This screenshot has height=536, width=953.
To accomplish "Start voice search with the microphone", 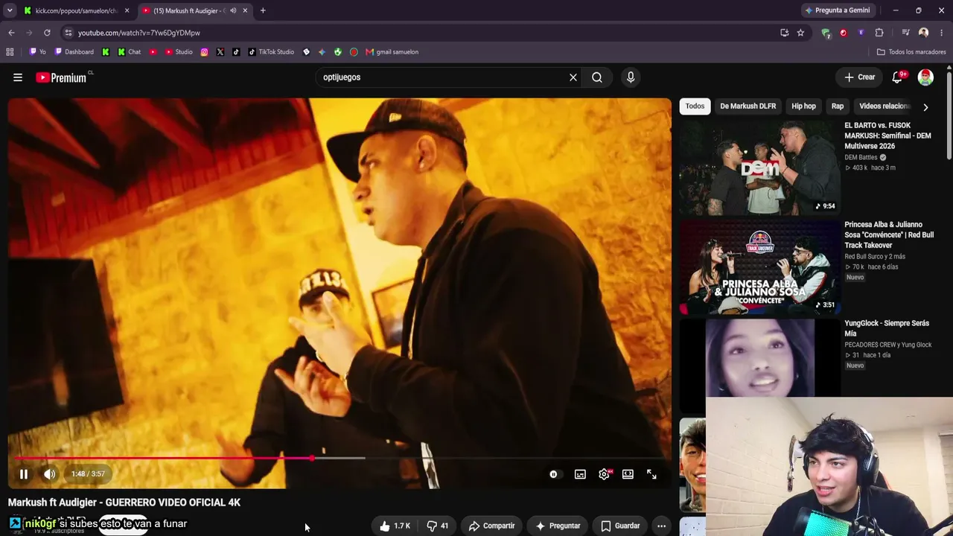I will pos(631,77).
